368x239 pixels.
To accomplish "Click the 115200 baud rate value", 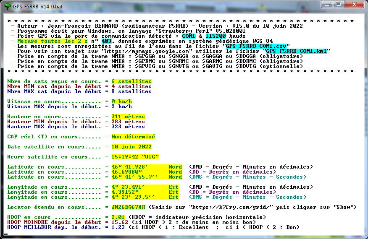I will pyautogui.click(x=216, y=36).
